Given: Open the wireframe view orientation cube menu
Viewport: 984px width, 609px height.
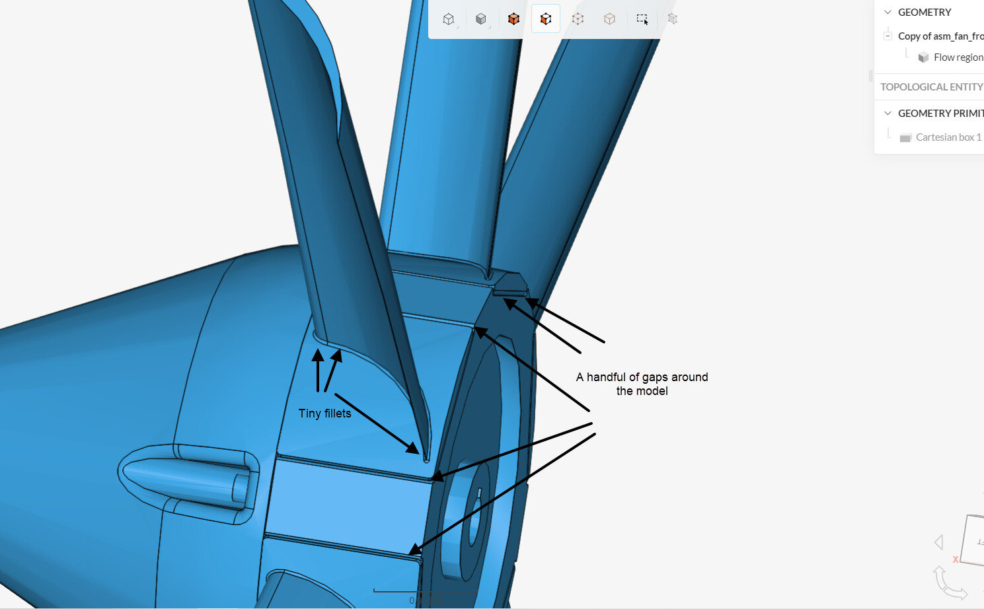Looking at the screenshot, I should click(x=449, y=19).
